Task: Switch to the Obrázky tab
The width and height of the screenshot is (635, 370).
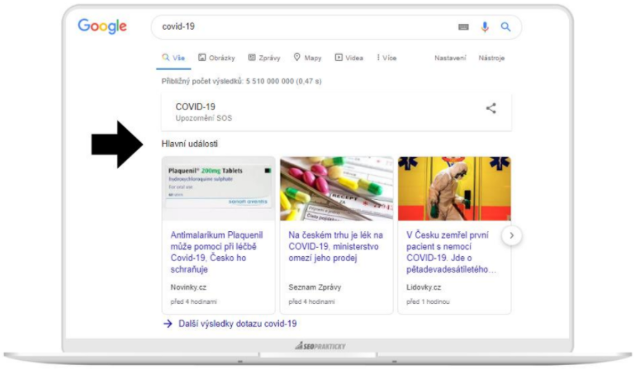Action: [216, 58]
